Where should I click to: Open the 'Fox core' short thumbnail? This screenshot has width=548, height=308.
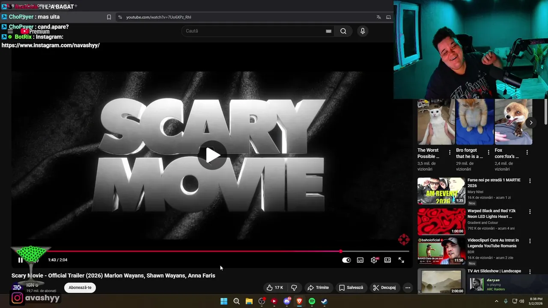tap(513, 122)
